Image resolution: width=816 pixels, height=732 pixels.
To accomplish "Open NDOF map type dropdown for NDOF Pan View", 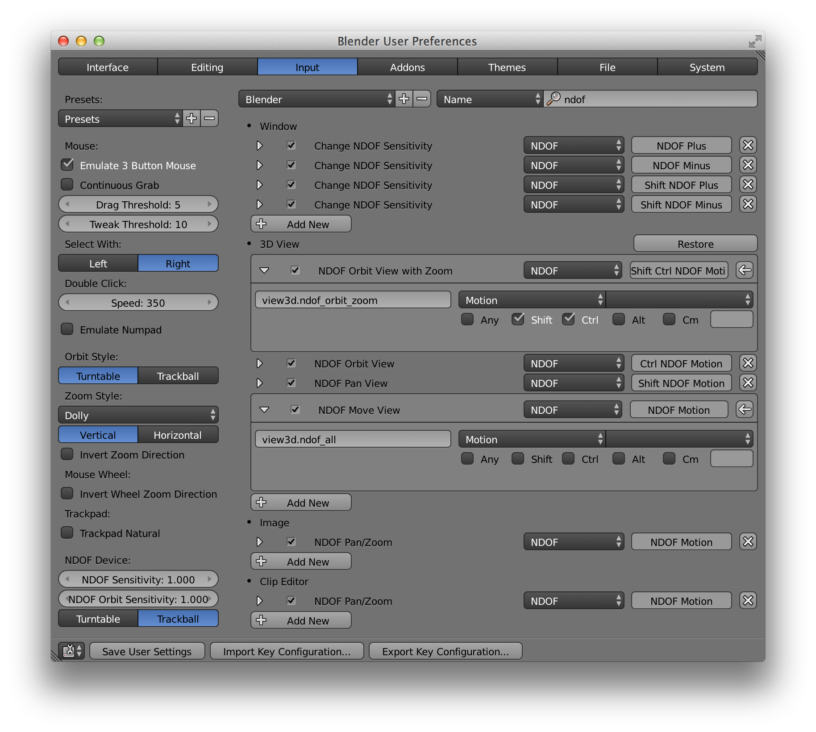I will pyautogui.click(x=574, y=383).
